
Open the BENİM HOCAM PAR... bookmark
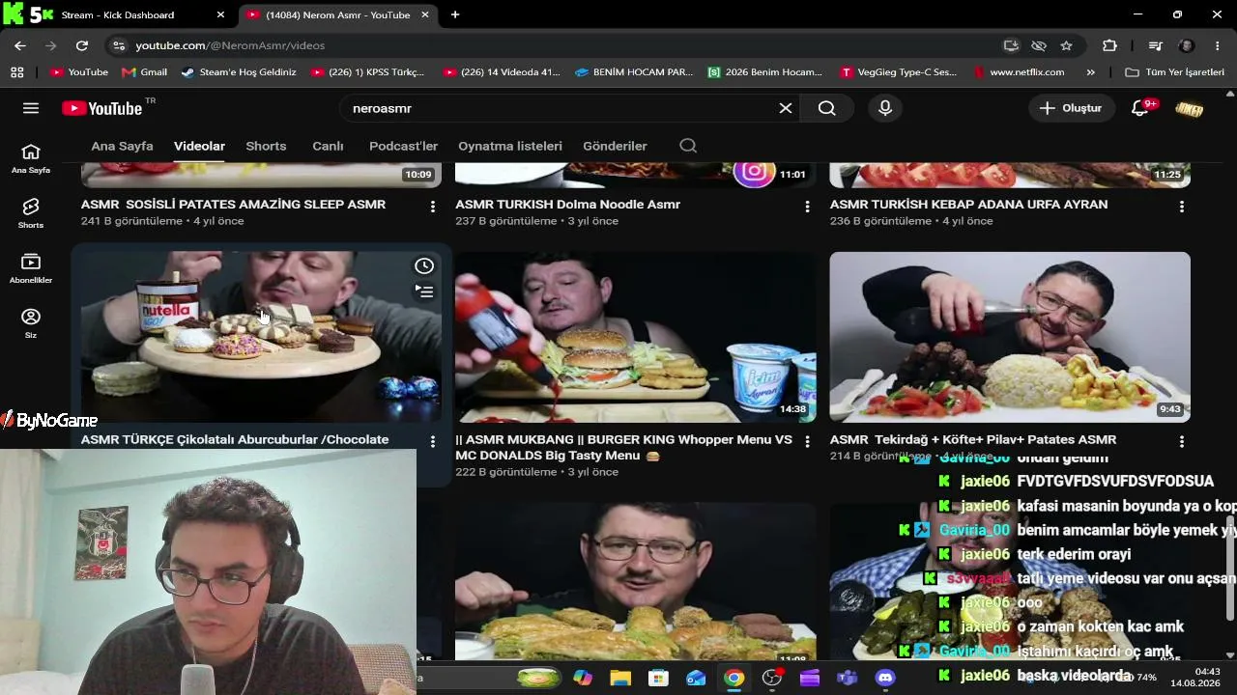(x=634, y=72)
